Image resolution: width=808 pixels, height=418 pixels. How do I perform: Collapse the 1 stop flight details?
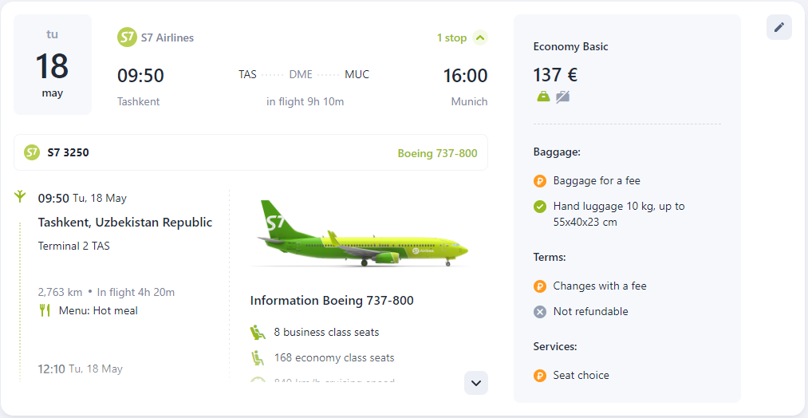point(479,37)
